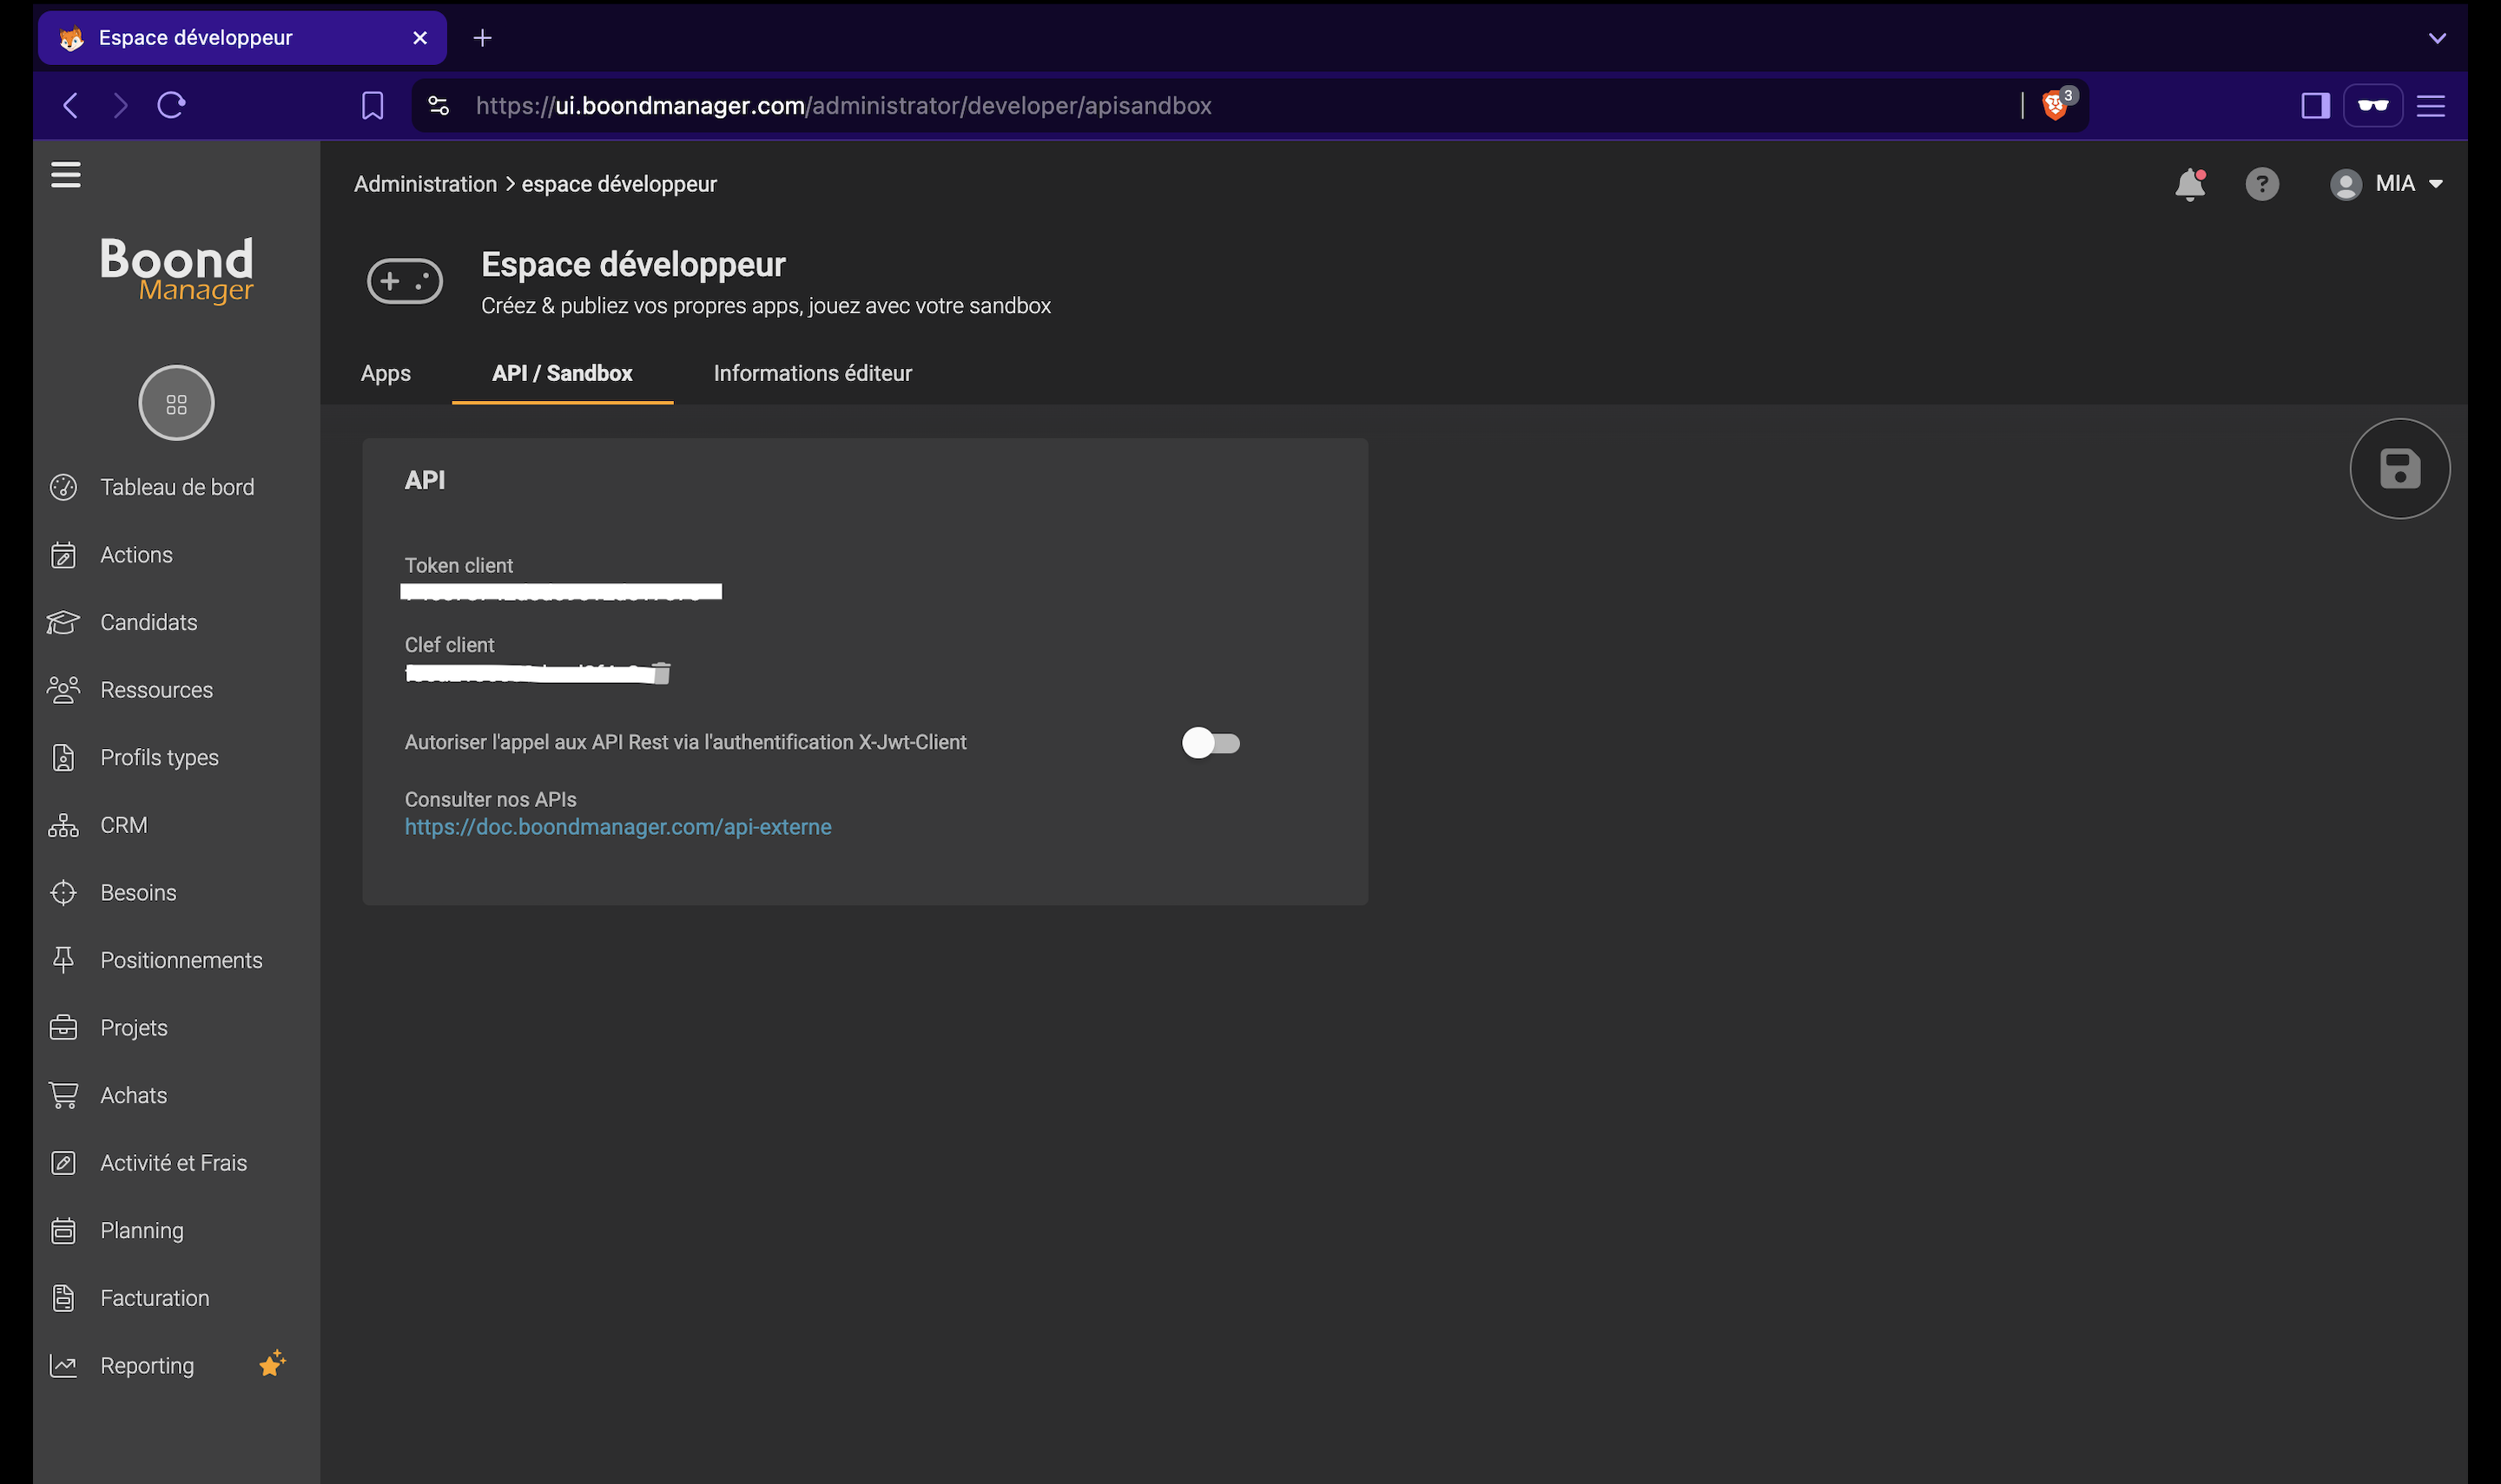
Task: Click the Besoins target icon
Action: (x=63, y=893)
